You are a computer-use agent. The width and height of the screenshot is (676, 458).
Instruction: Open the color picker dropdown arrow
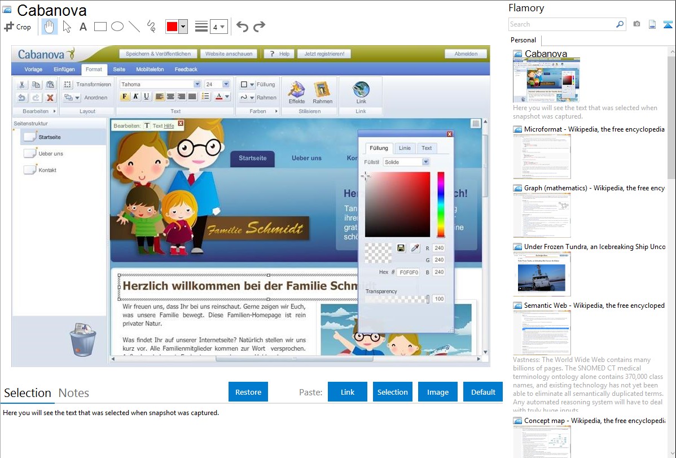(x=183, y=27)
